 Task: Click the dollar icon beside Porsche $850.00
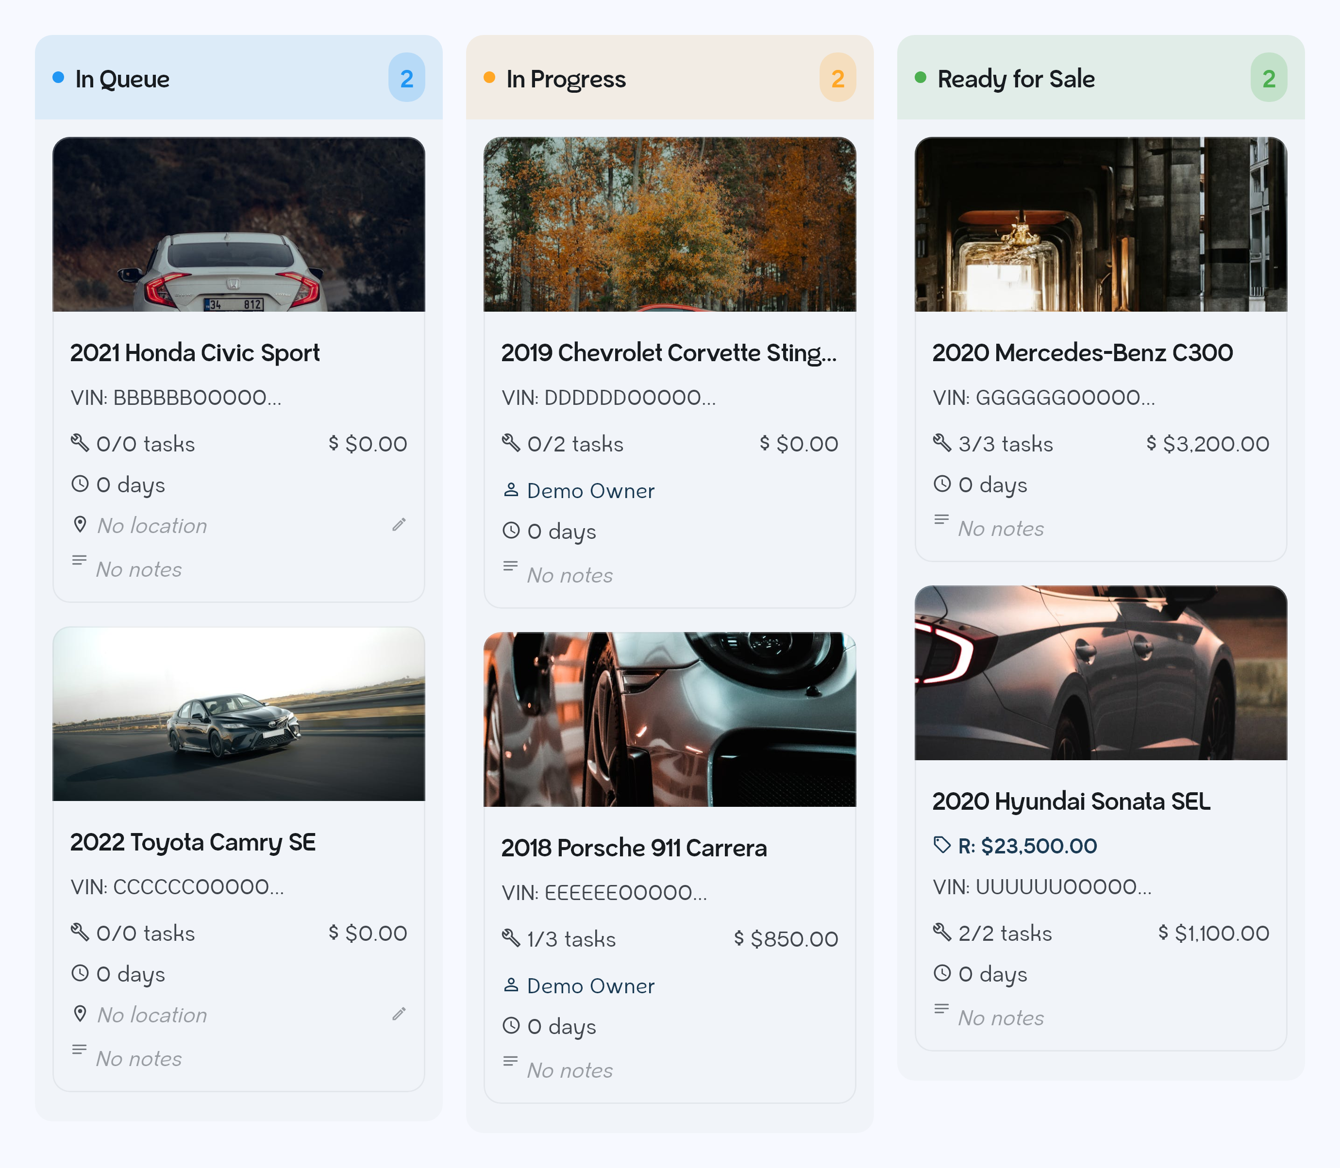[x=739, y=938]
